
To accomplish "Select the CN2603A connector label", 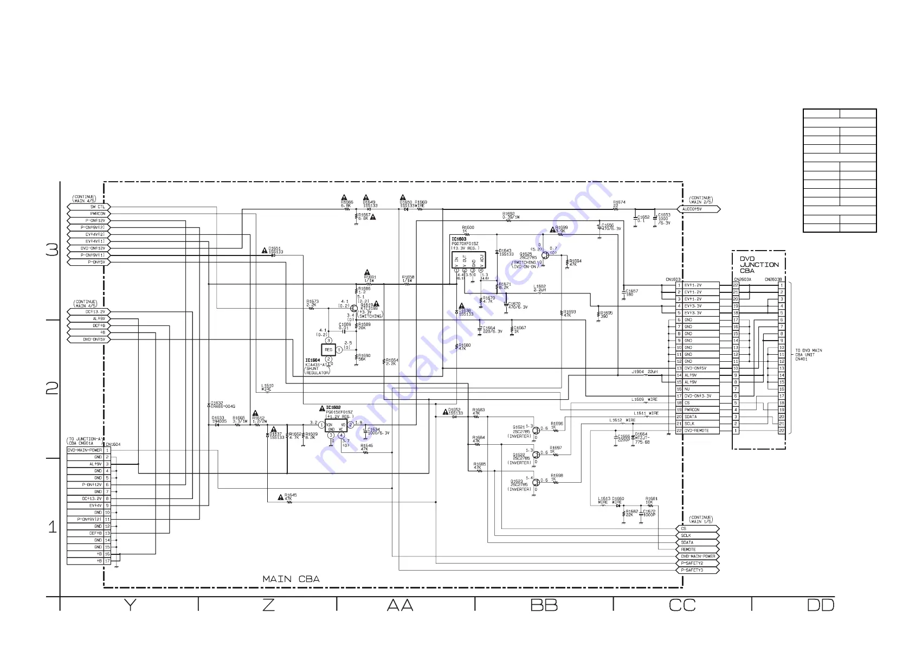I will (x=743, y=280).
